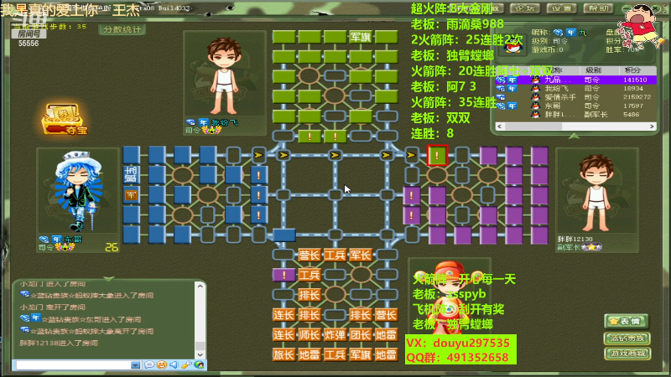
Task: Click the 蓝钻贵族 button
Action: [627, 338]
